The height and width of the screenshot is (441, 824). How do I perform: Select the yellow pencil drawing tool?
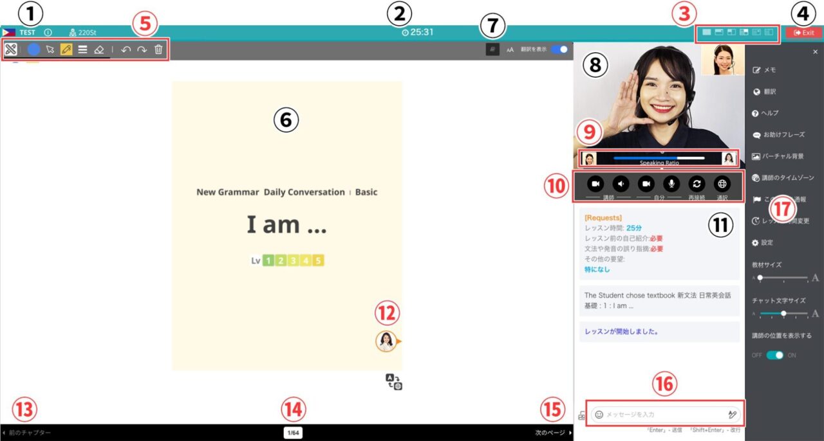coord(66,50)
